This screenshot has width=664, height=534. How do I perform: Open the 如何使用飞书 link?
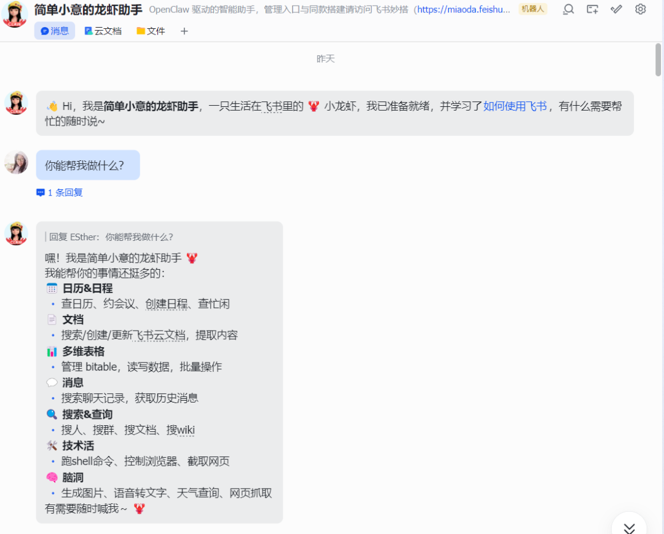tap(515, 106)
